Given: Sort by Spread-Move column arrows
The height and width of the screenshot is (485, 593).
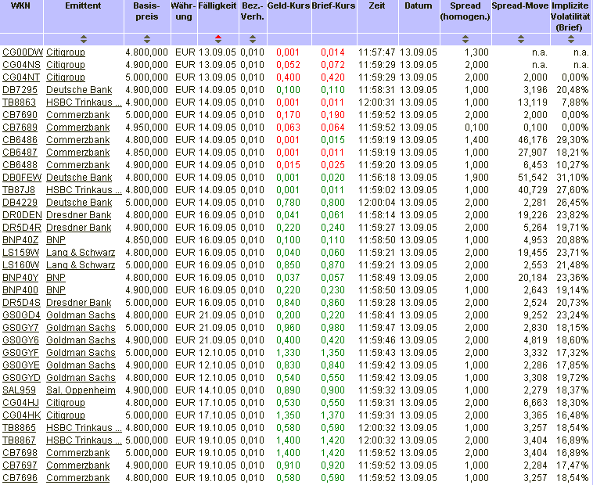Looking at the screenshot, I should [x=521, y=39].
